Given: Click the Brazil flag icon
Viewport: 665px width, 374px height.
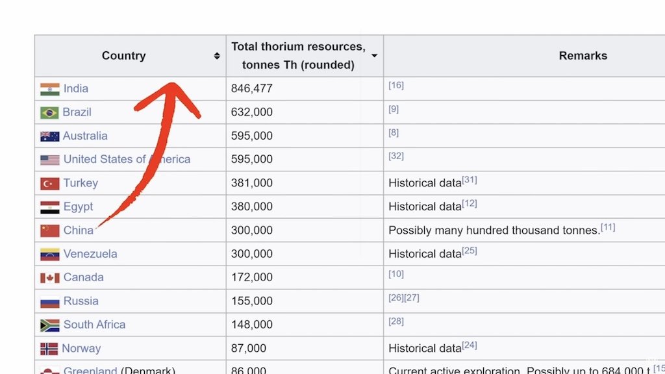Looking at the screenshot, I should (x=49, y=112).
